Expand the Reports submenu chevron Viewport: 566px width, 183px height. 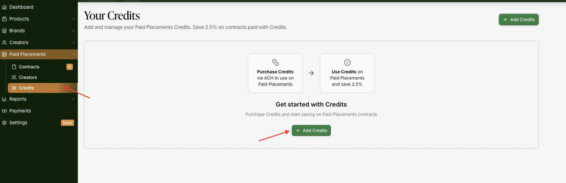click(73, 99)
